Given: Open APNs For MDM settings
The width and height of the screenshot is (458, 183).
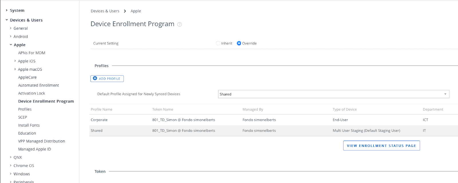Looking at the screenshot, I should pyautogui.click(x=31, y=53).
